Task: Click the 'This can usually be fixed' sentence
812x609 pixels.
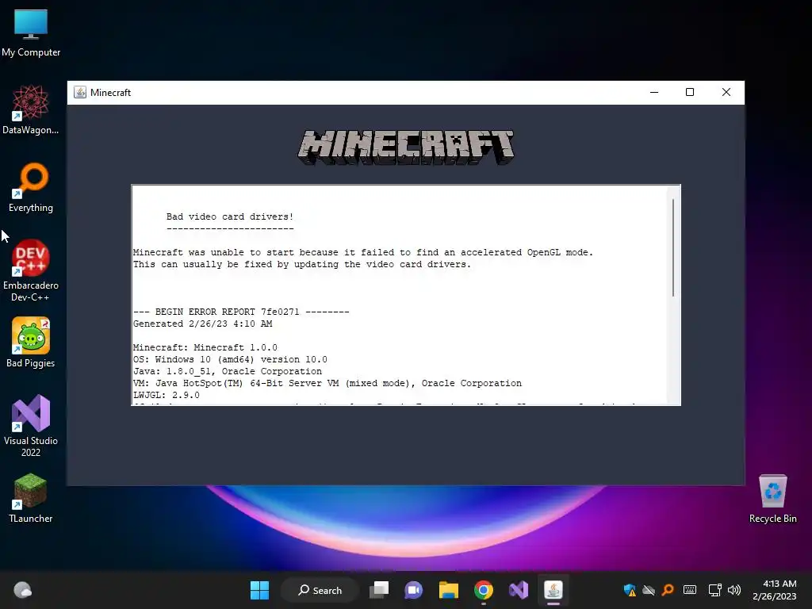Action: 302,264
